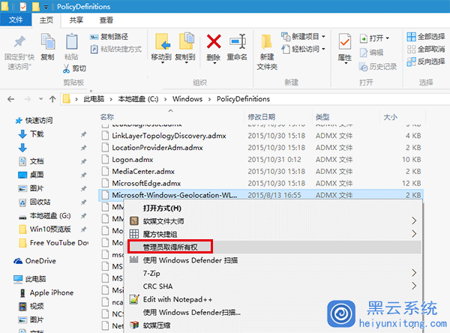Viewport: 450px width, 333px height.
Task: Click the Back navigation arrow
Action: (x=11, y=99)
